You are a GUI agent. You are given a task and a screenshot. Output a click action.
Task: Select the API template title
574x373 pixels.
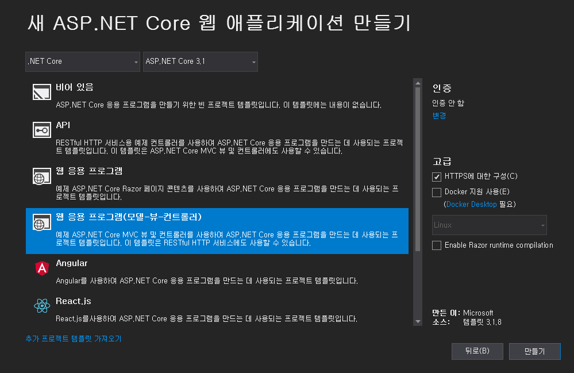pyautogui.click(x=63, y=125)
